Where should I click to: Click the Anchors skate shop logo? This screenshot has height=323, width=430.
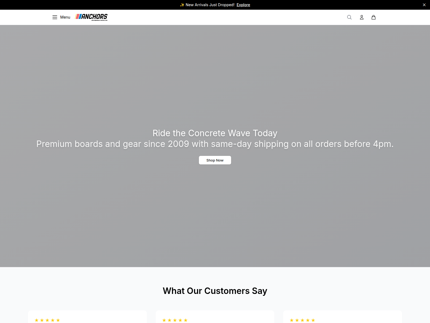(91, 17)
